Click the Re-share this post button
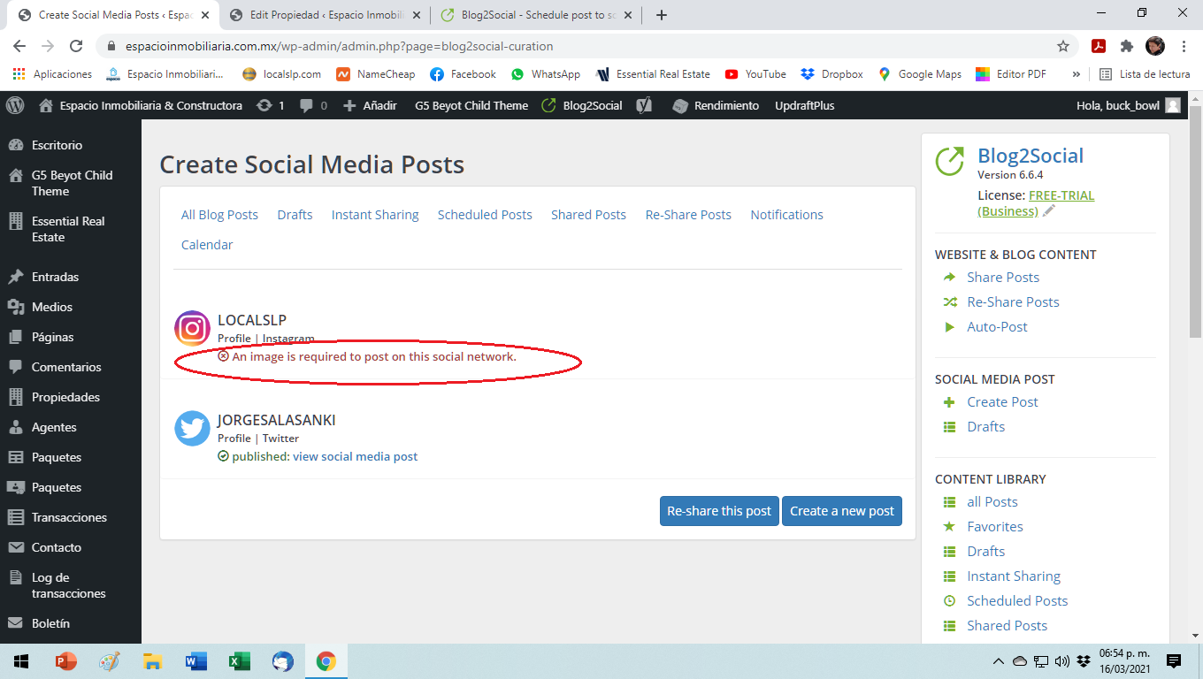Image resolution: width=1203 pixels, height=679 pixels. tap(719, 511)
